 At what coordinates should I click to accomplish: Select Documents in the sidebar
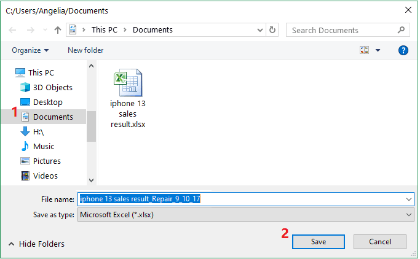53,117
